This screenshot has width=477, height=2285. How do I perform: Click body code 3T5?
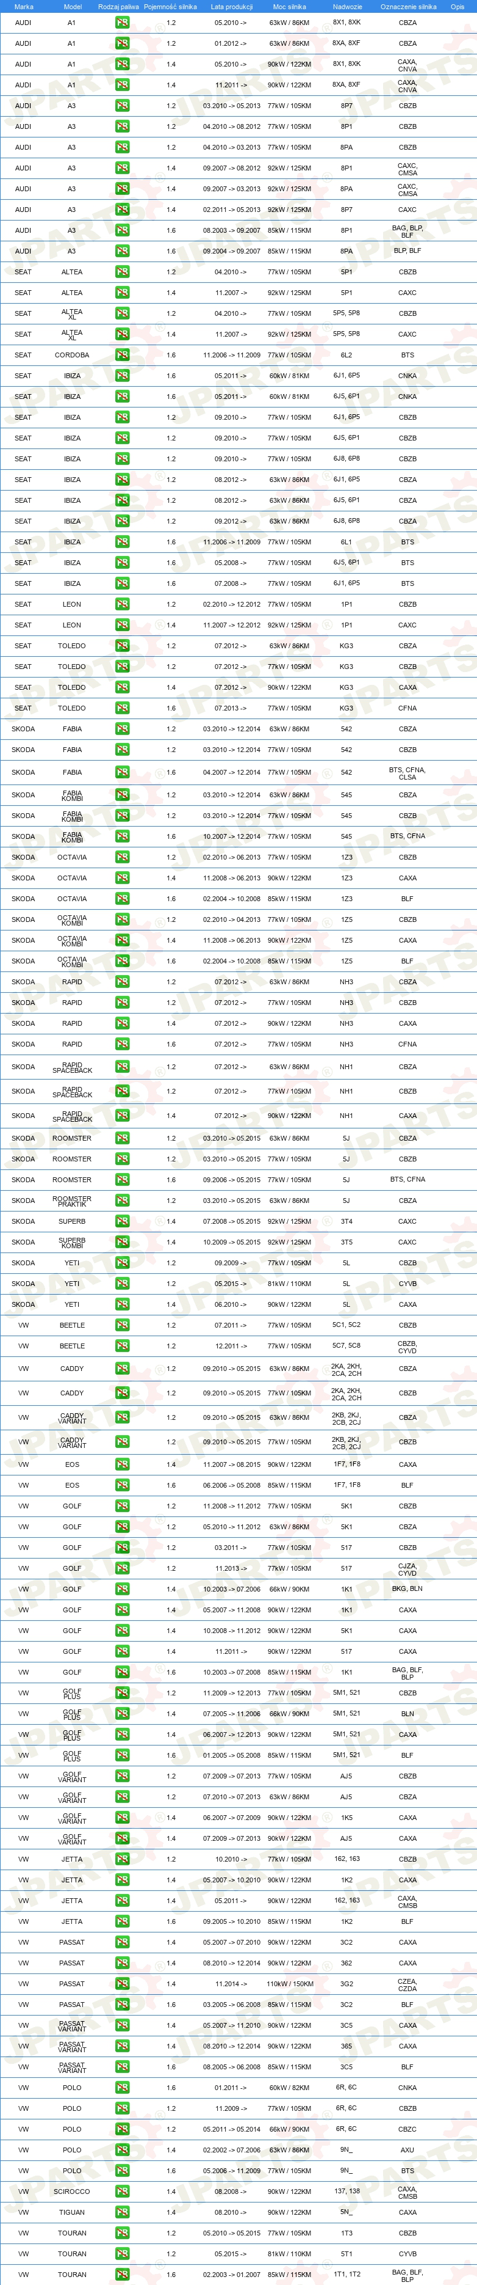[x=347, y=1242]
